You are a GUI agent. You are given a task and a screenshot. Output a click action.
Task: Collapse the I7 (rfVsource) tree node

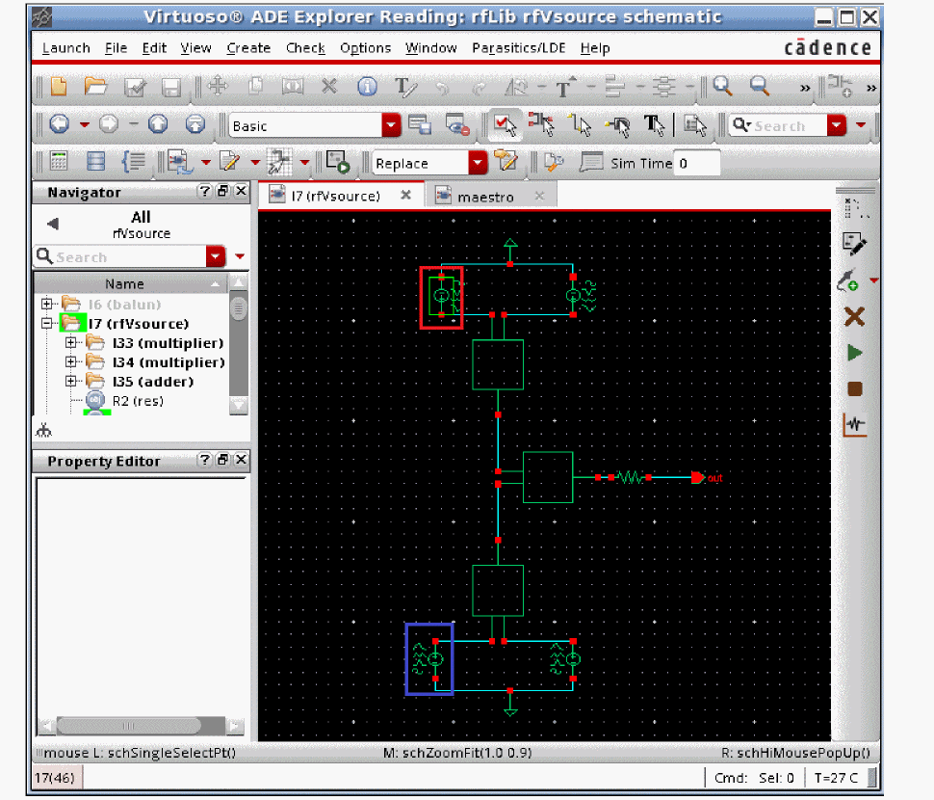point(47,324)
